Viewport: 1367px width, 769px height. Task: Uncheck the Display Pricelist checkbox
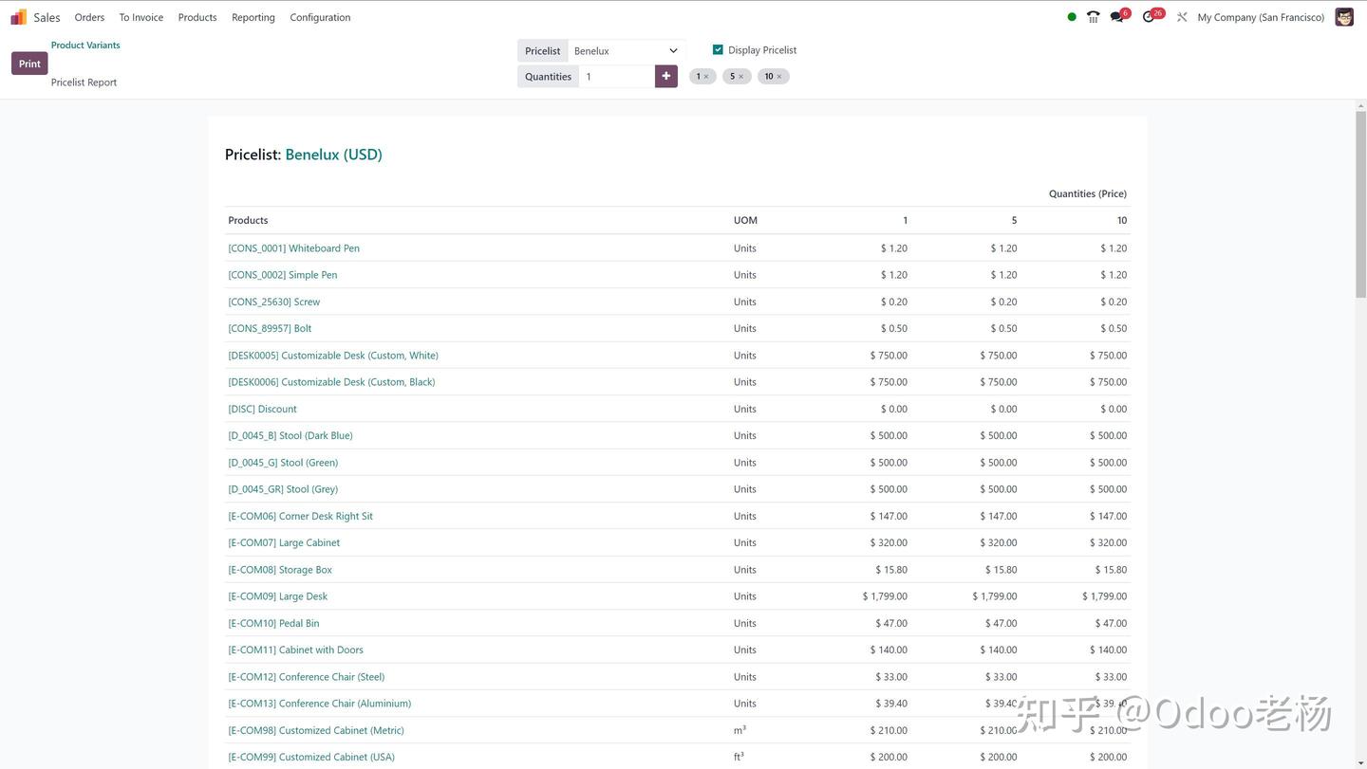718,50
